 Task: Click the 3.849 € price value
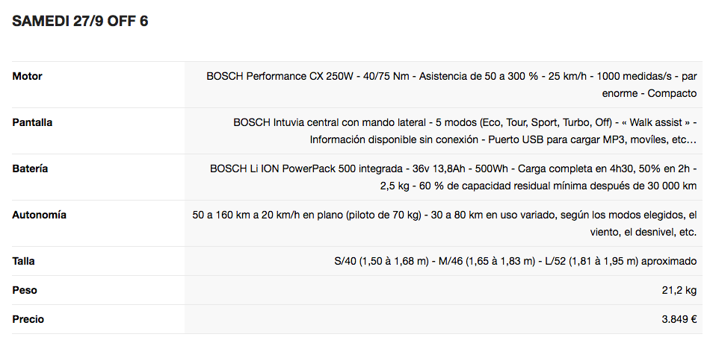point(679,319)
